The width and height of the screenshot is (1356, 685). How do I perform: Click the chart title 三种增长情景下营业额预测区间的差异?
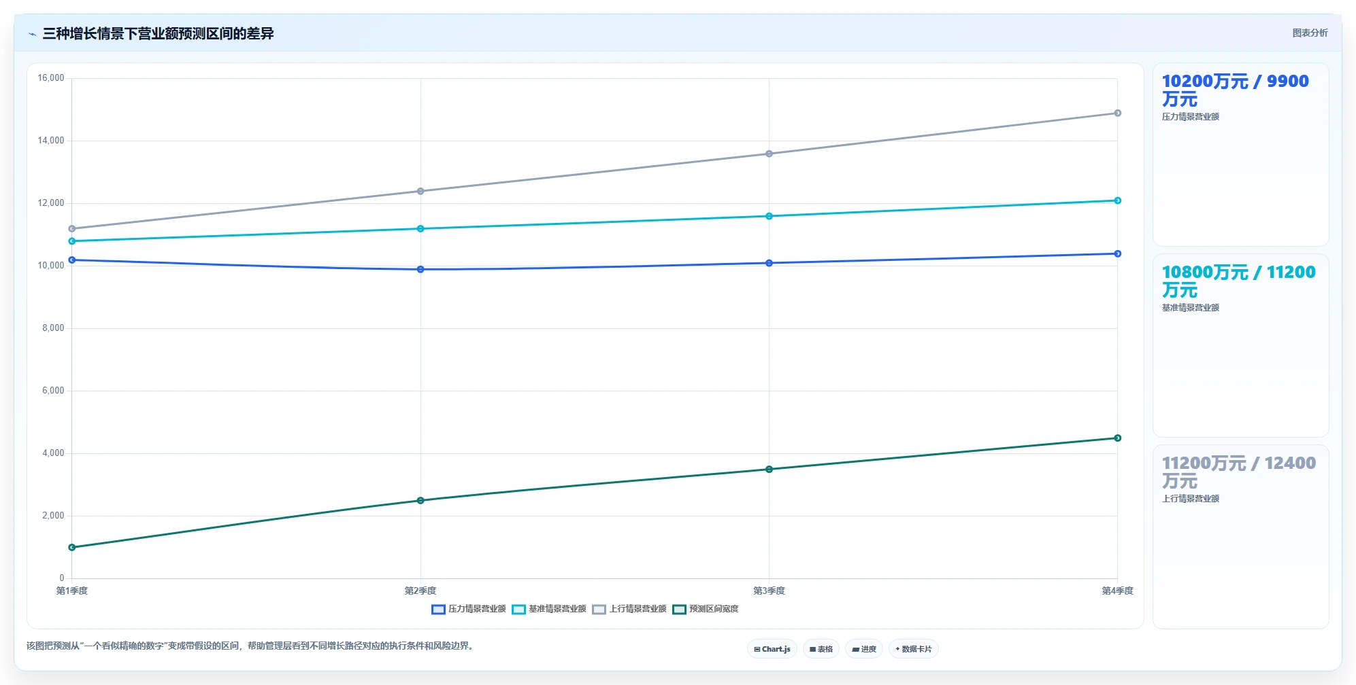[x=158, y=34]
